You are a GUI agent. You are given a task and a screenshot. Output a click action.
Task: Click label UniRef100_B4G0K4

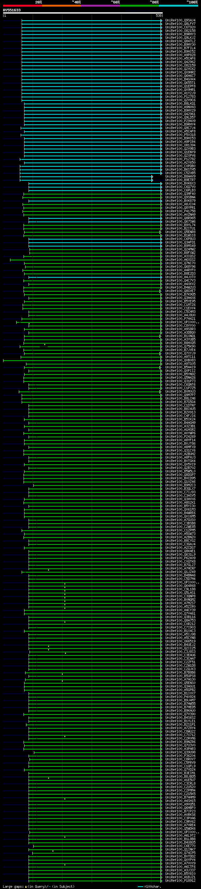[180, 79]
